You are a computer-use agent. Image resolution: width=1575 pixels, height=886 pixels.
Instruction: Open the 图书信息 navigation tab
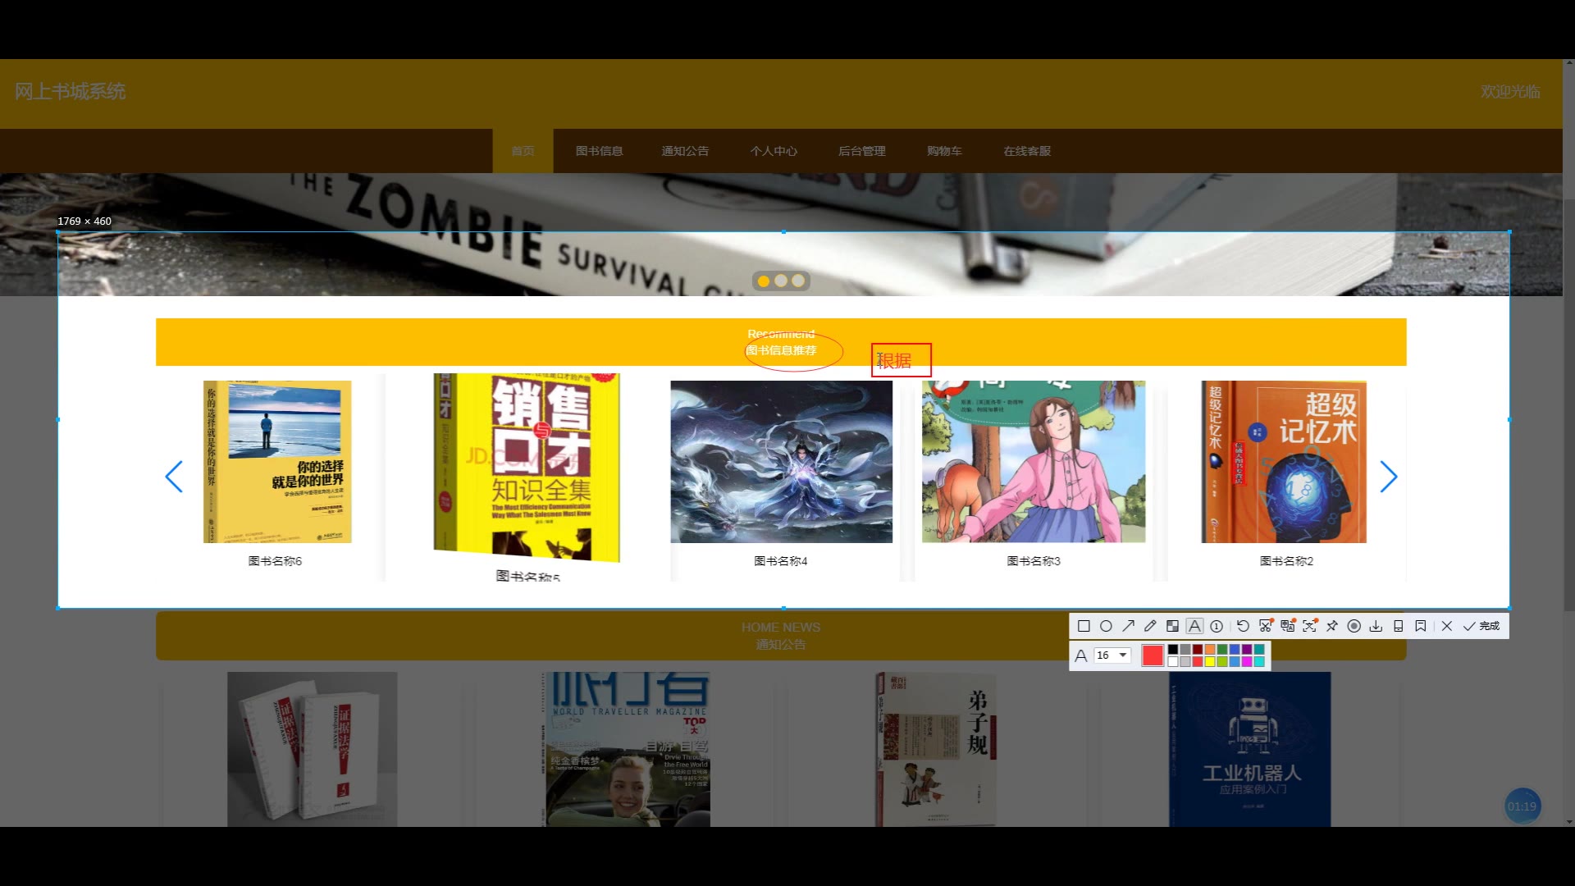[x=600, y=151]
